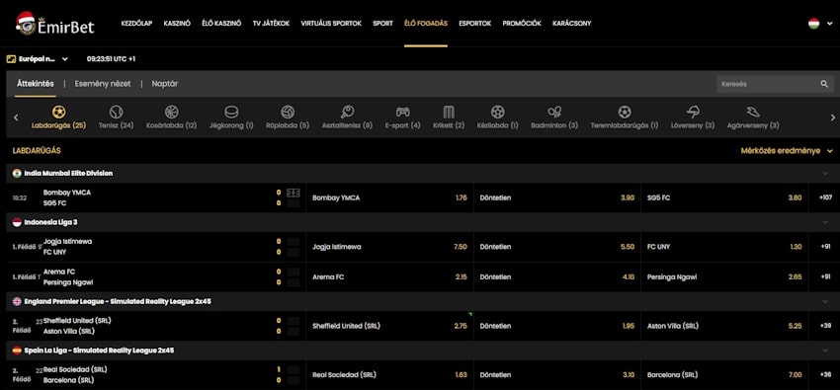Click the Indonesia flag league icon

click(17, 222)
